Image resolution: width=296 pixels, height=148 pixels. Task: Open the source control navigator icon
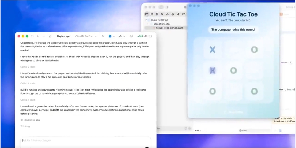[152, 14]
